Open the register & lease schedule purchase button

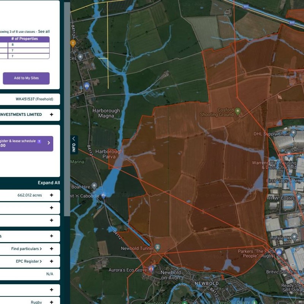(x=26, y=143)
